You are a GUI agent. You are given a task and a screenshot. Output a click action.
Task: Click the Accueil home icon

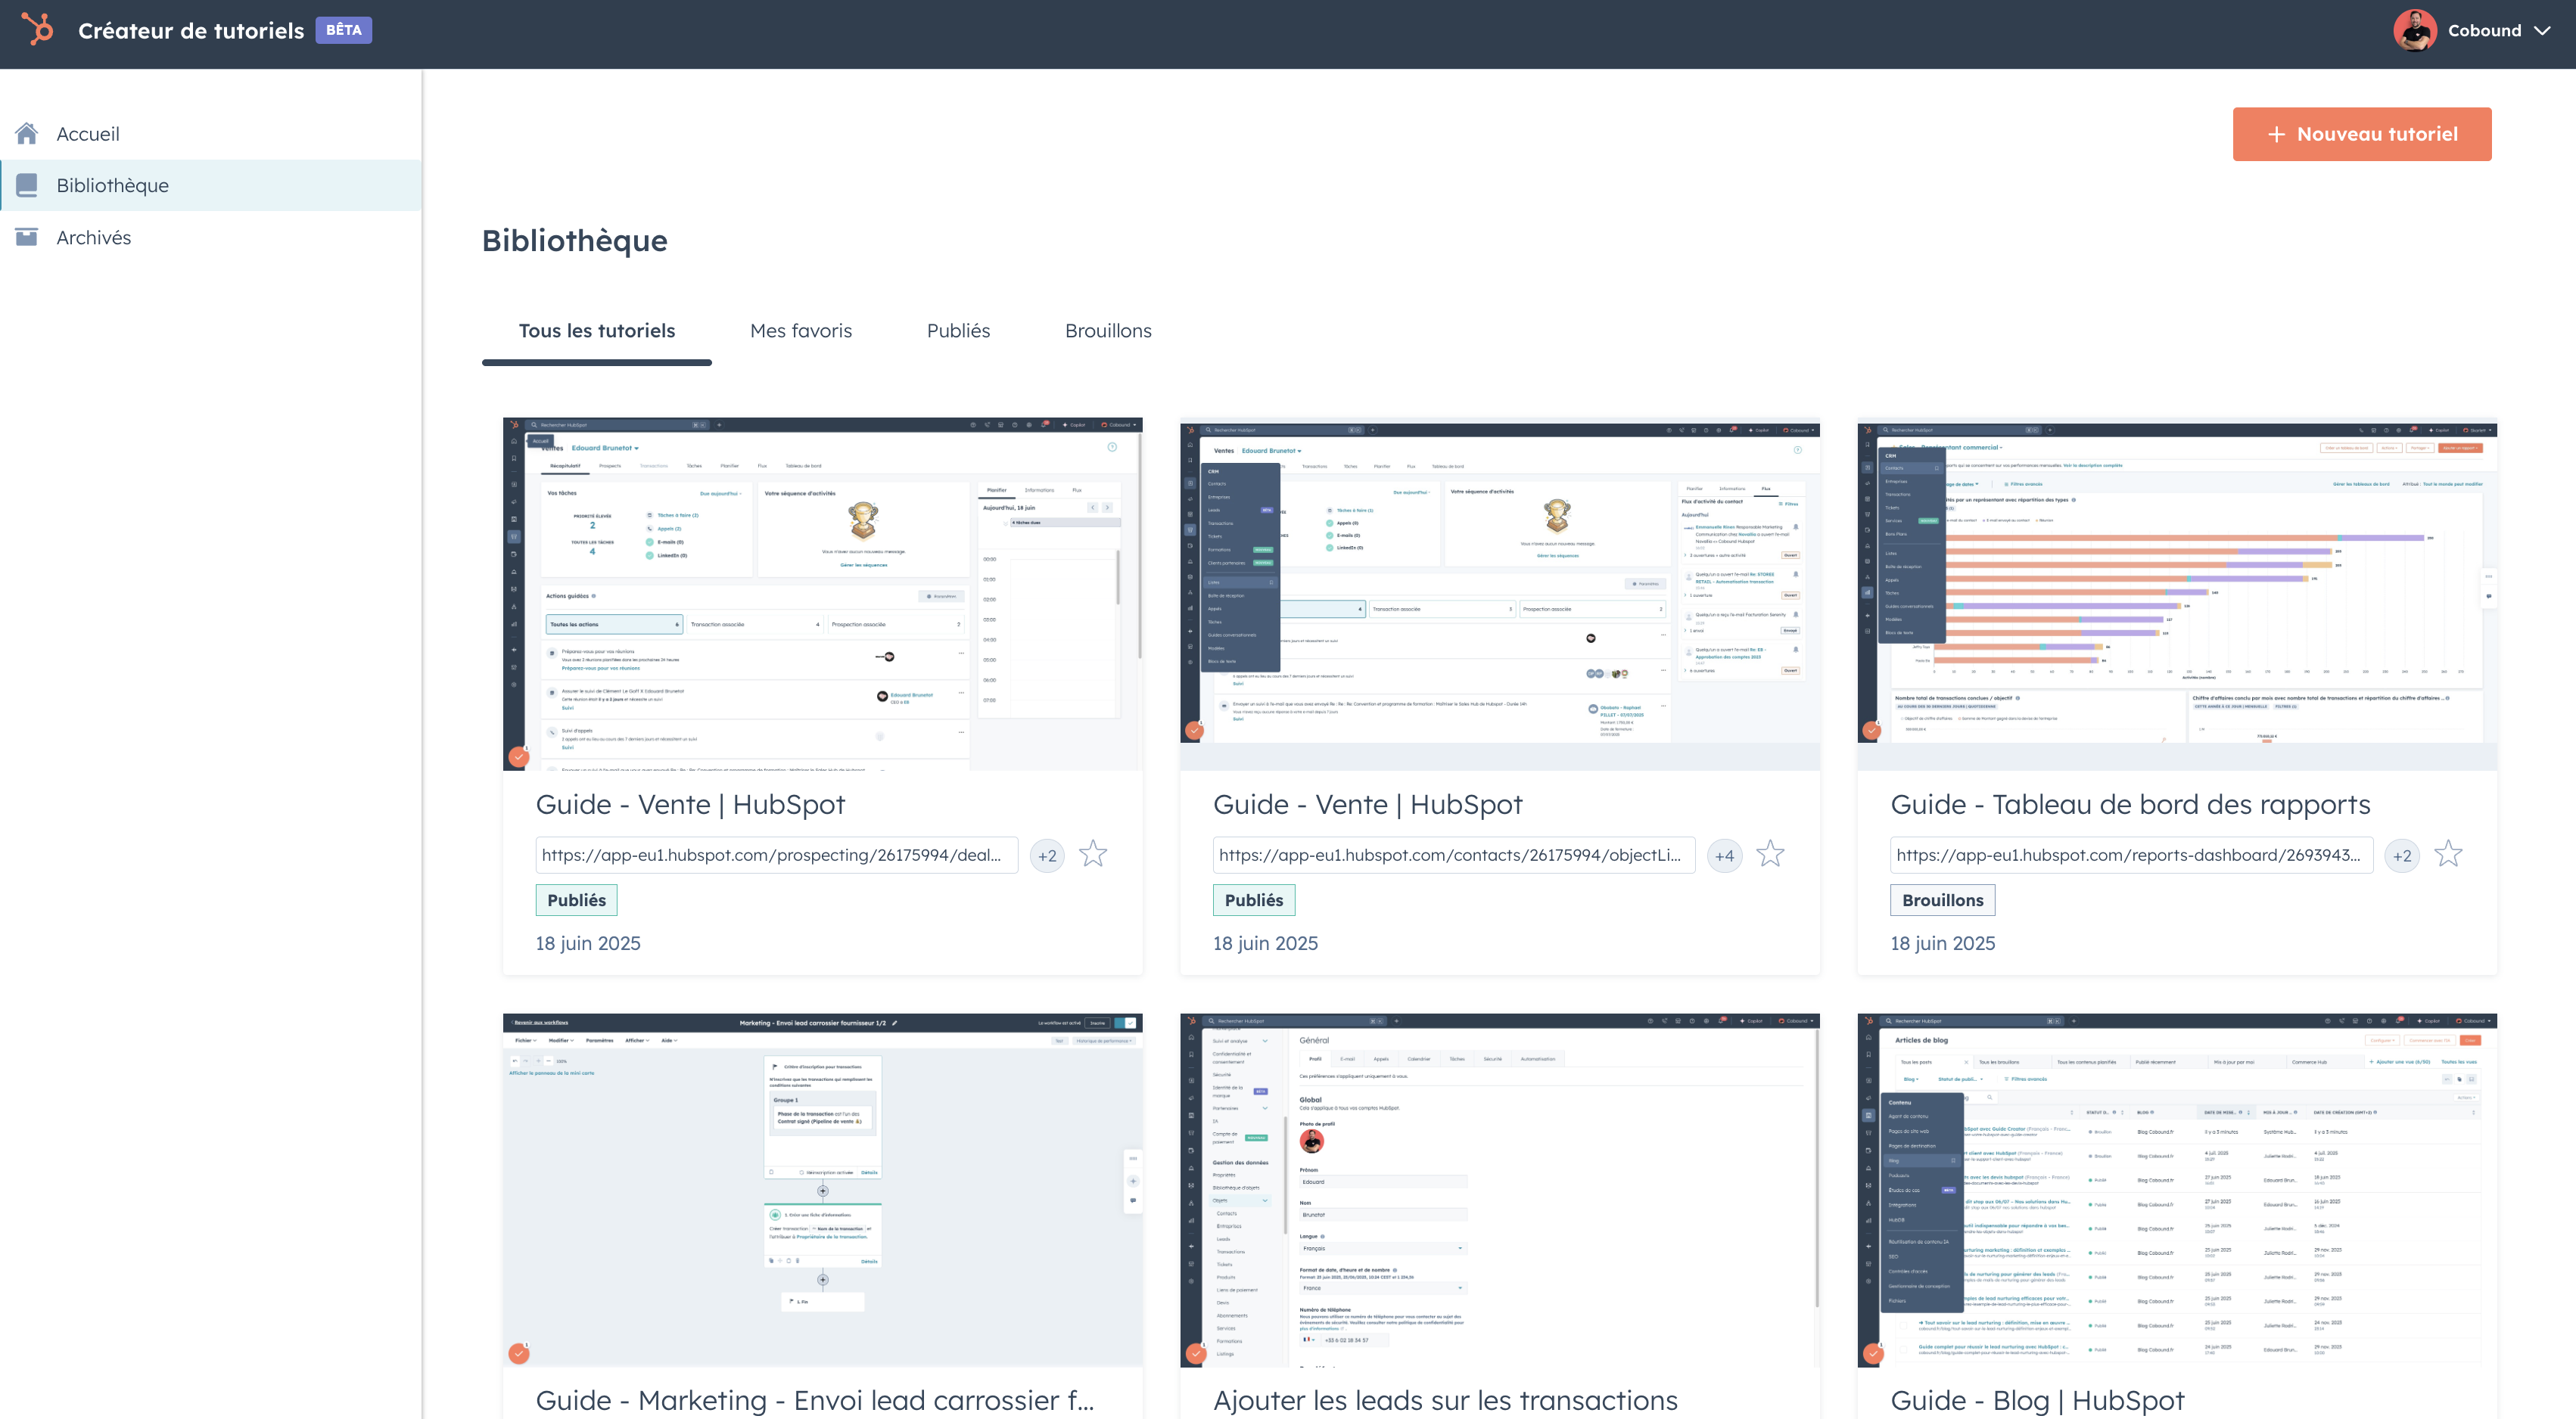(x=27, y=133)
